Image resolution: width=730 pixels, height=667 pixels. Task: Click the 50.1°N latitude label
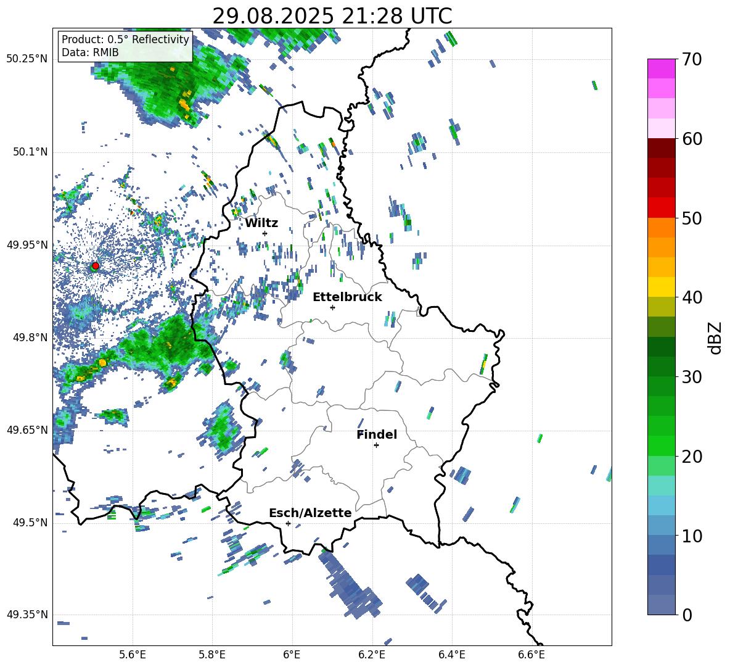point(30,152)
